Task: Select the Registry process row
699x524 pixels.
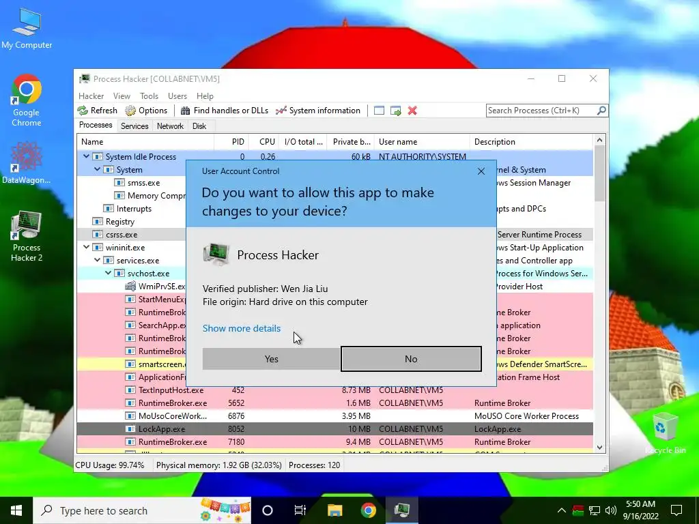Action: pyautogui.click(x=131, y=222)
